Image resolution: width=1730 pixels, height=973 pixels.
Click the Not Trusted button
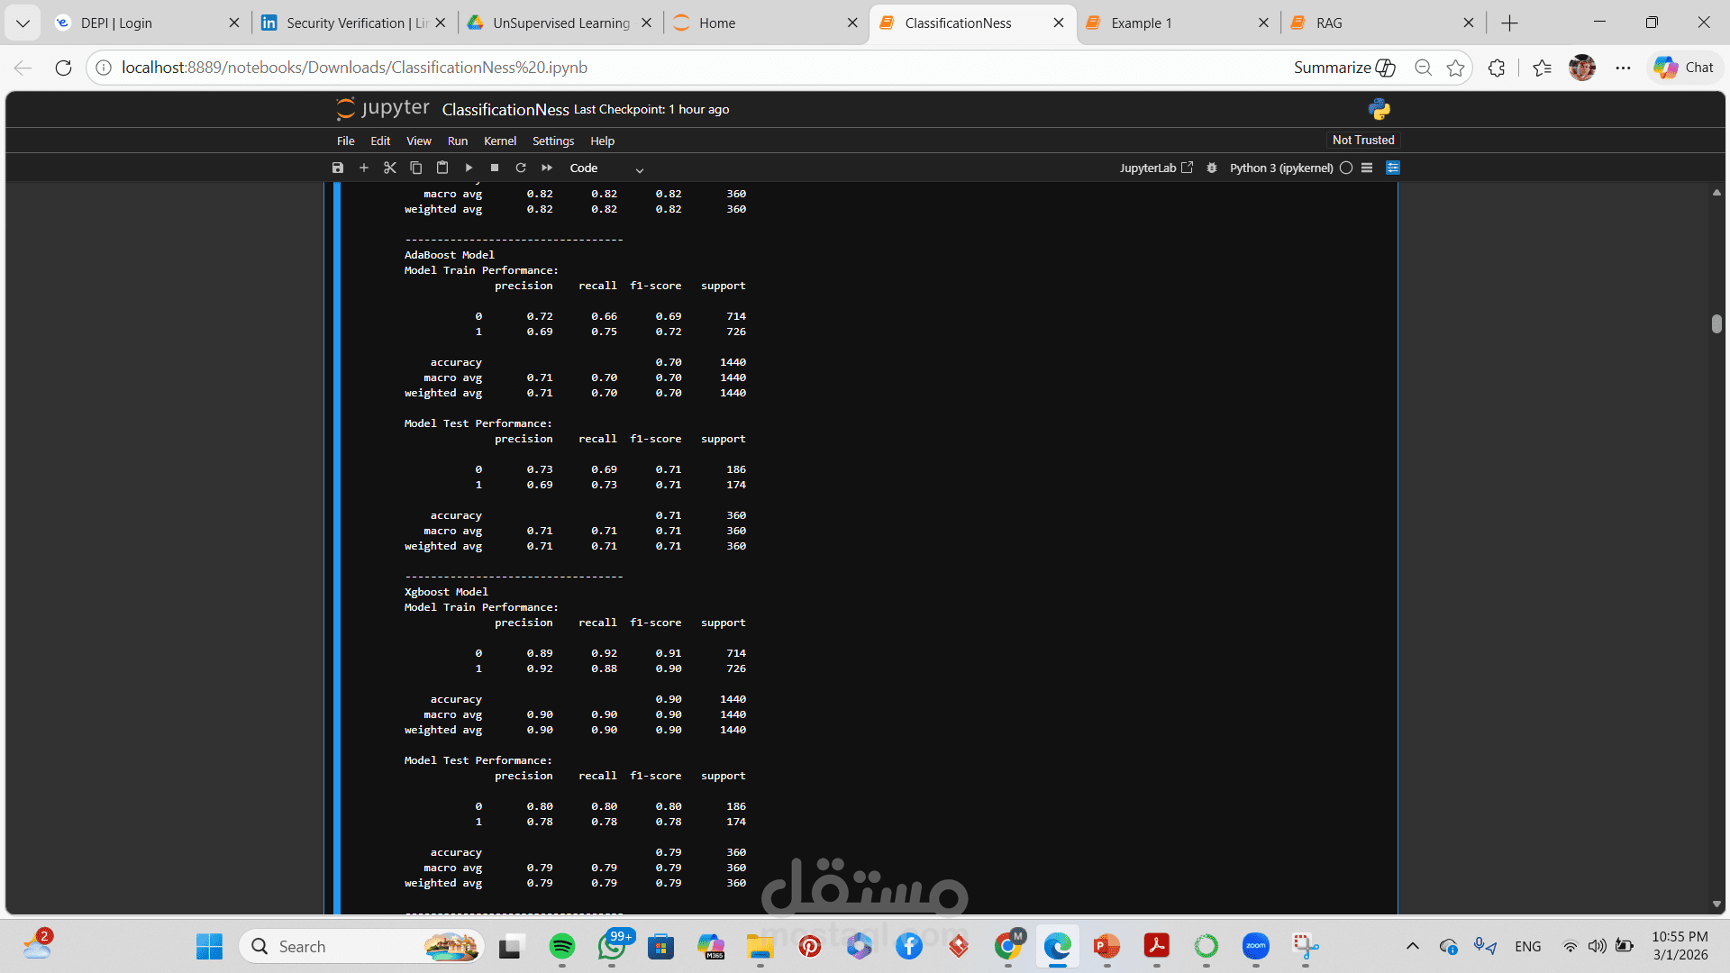tap(1362, 140)
